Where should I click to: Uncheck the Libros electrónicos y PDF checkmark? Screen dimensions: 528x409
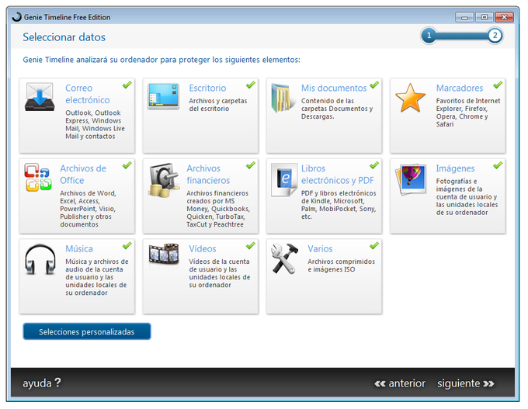374,165
